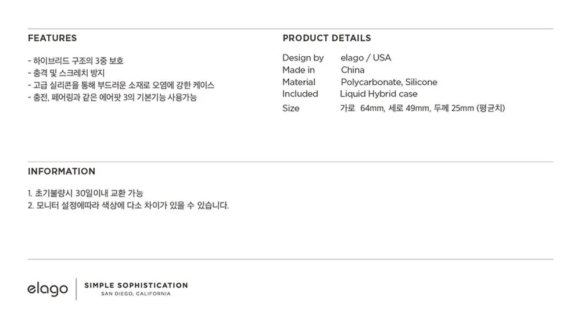Select the size dimensions text with 64mm
Viewport: 581px width, 326px height.
click(422, 108)
